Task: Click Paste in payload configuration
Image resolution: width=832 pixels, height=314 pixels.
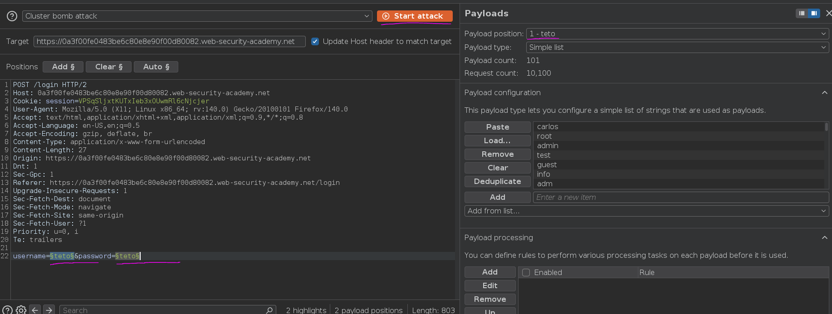Action: click(497, 127)
